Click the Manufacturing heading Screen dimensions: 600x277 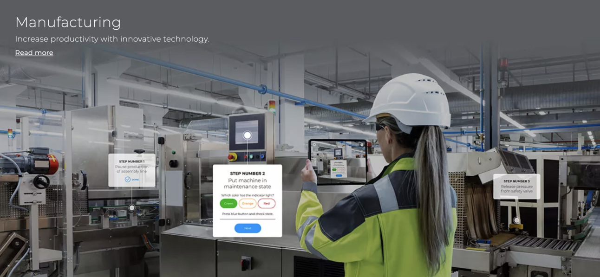[68, 22]
